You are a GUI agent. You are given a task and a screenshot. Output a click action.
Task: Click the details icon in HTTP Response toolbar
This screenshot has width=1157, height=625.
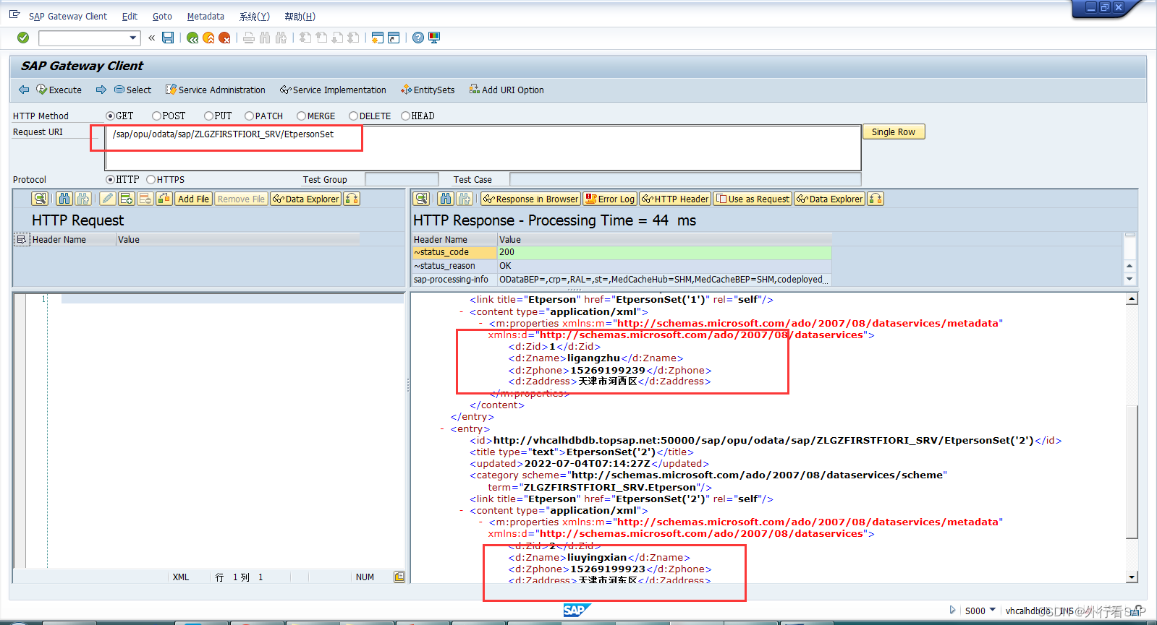coord(421,199)
